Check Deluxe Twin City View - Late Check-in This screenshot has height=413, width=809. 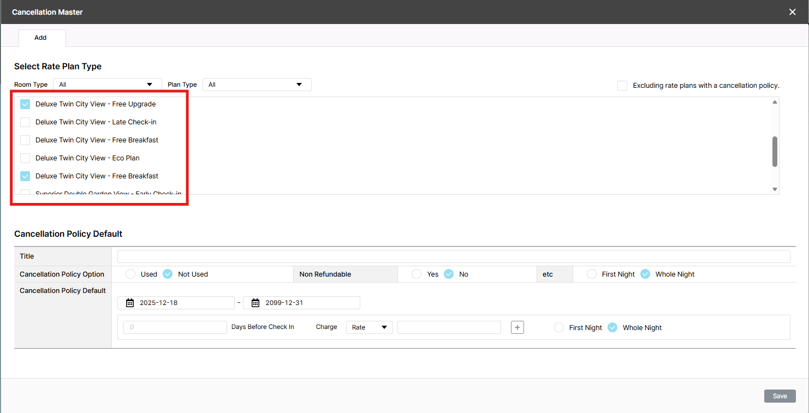(x=25, y=122)
